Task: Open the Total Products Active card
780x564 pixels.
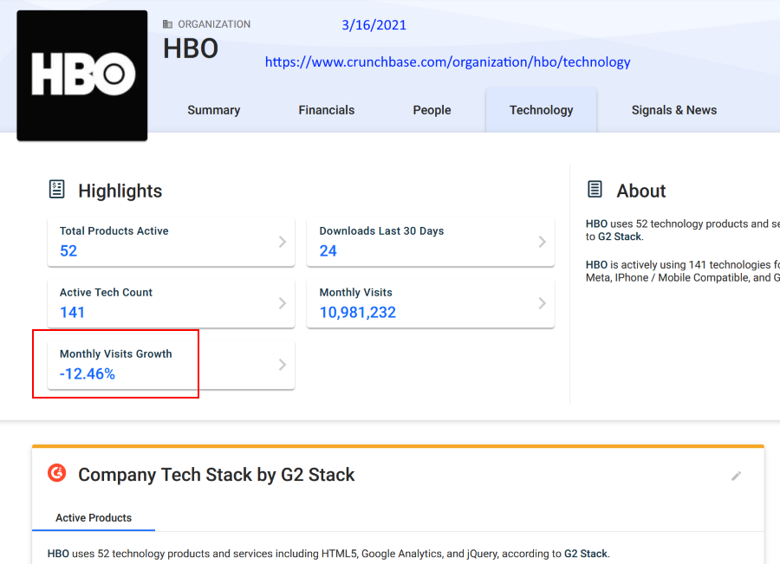Action: click(171, 242)
